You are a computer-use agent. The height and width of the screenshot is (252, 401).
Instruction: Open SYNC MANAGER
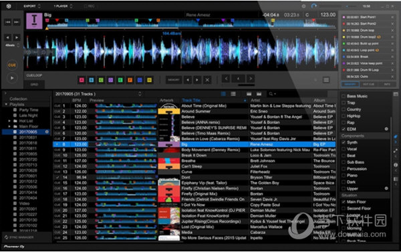[19, 237]
